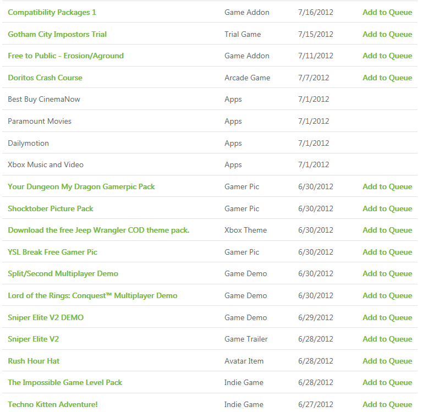Click the 7/16/2012 date cell
423x412 pixels.
click(x=316, y=13)
